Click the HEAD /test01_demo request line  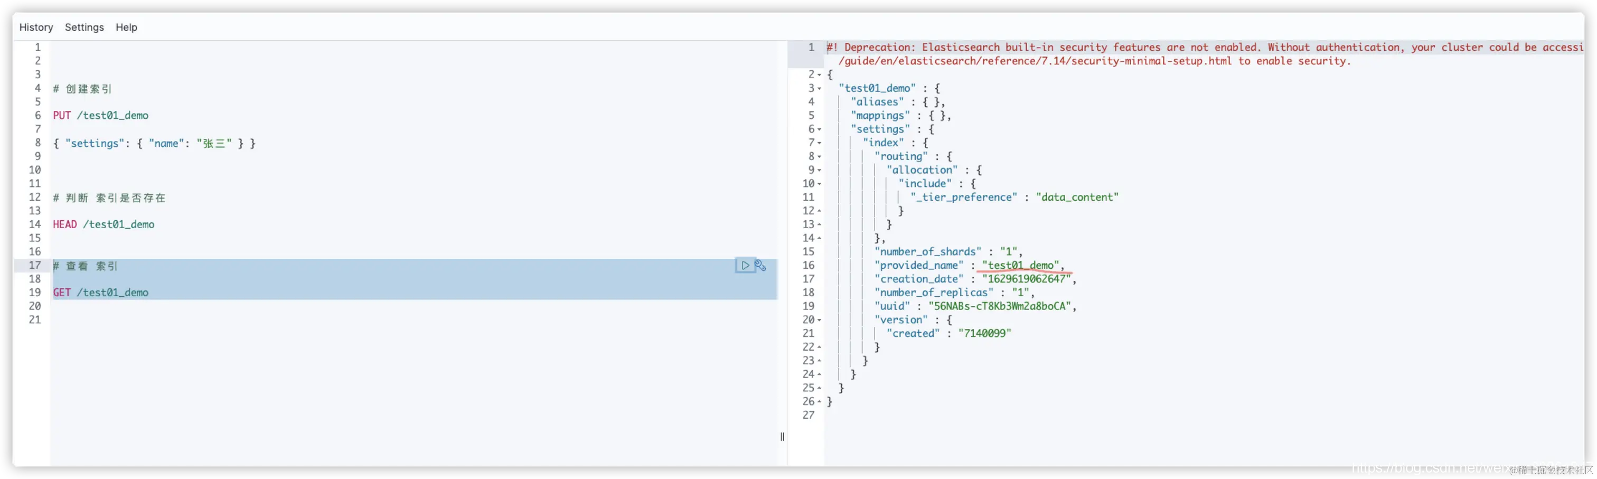click(x=104, y=224)
